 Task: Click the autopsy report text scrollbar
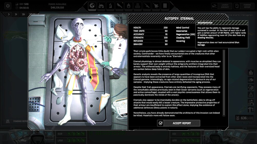pyautogui.click(x=224, y=83)
